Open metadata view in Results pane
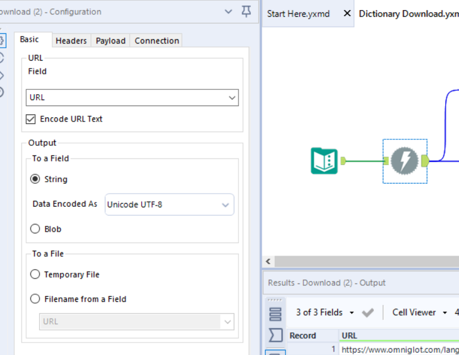 point(275,313)
